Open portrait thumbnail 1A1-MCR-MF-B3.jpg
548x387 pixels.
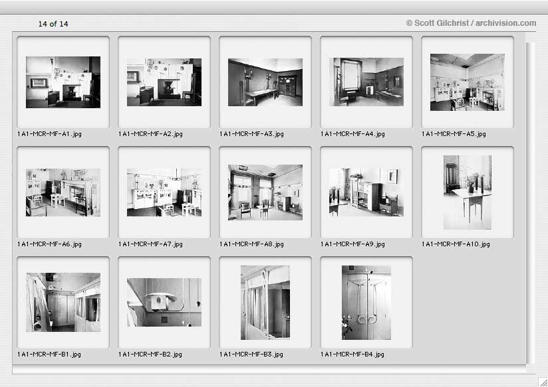265,302
